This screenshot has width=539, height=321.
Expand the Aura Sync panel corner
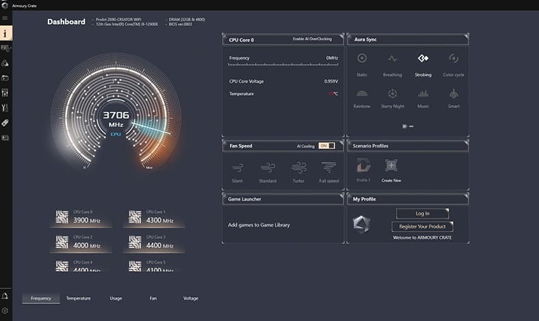tap(466, 36)
